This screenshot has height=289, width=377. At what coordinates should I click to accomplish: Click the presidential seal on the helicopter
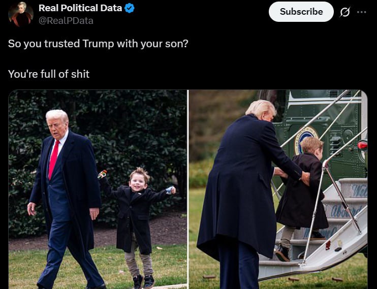306,140
